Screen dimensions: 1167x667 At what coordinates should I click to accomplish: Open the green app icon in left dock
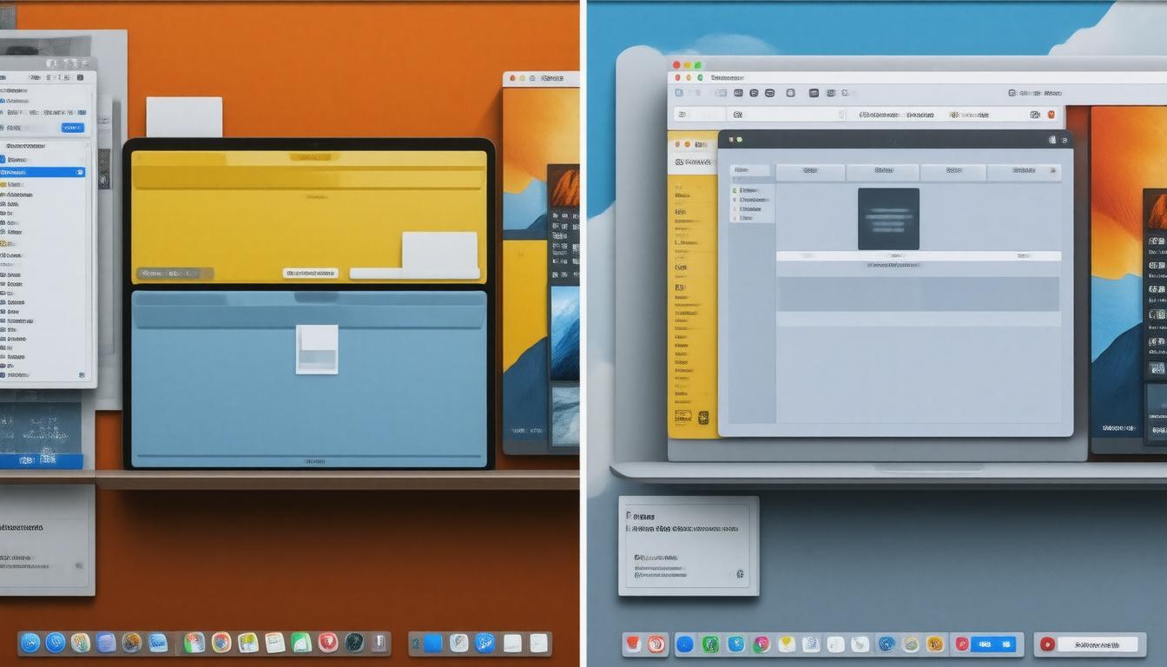tap(301, 643)
